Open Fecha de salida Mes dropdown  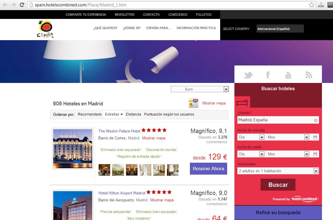point(288,154)
